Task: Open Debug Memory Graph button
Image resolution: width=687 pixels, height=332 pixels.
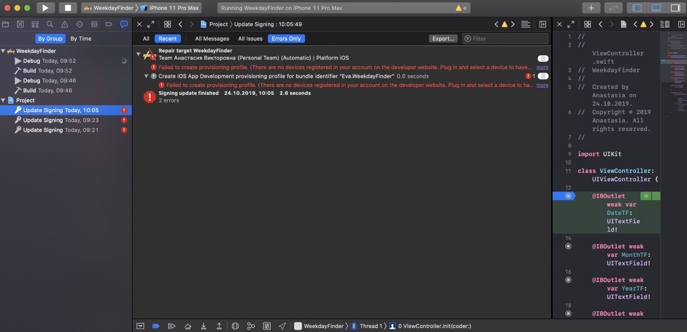Action: point(251,326)
